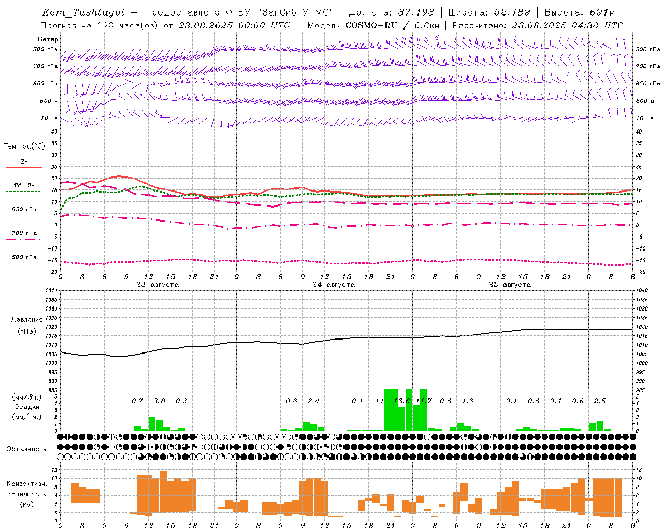
Task: Click the 23 августа date label
Action: click(x=157, y=285)
